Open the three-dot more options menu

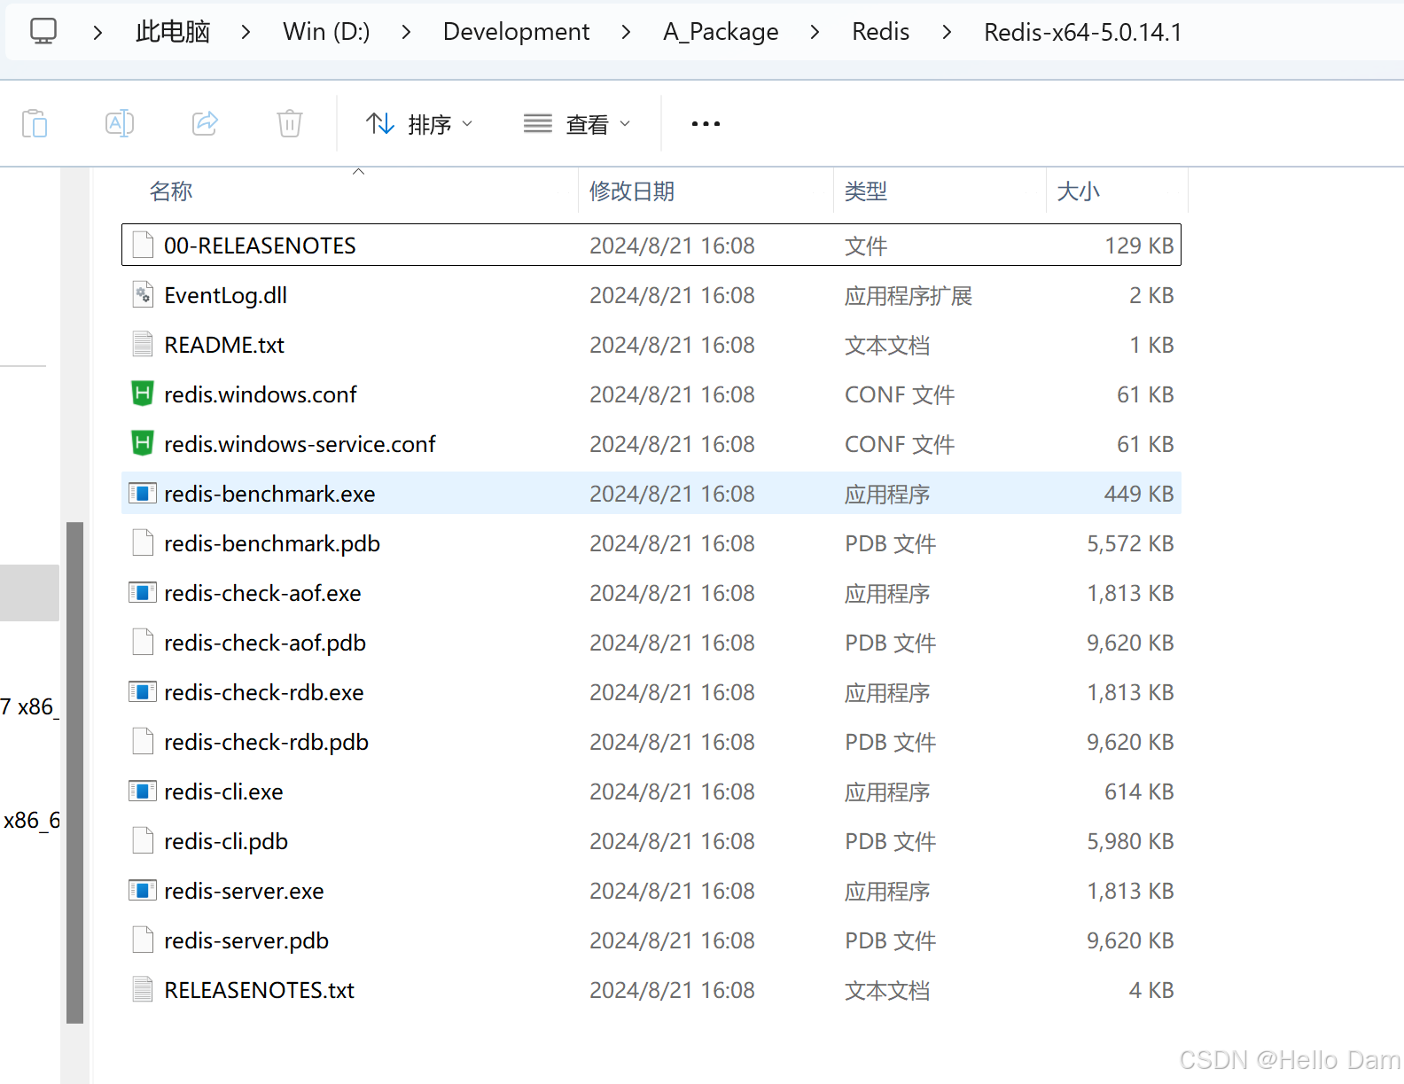[x=706, y=124]
